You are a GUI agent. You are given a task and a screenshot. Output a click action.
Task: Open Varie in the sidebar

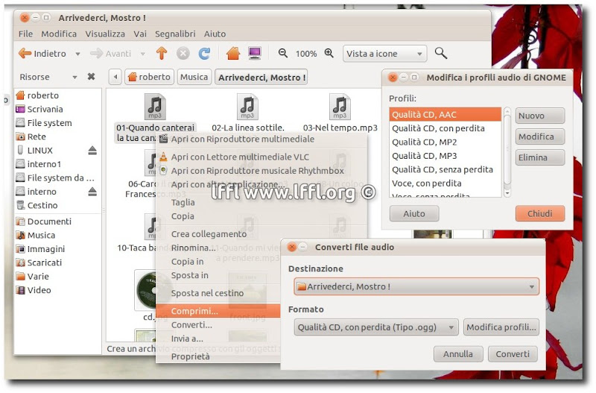click(32, 276)
